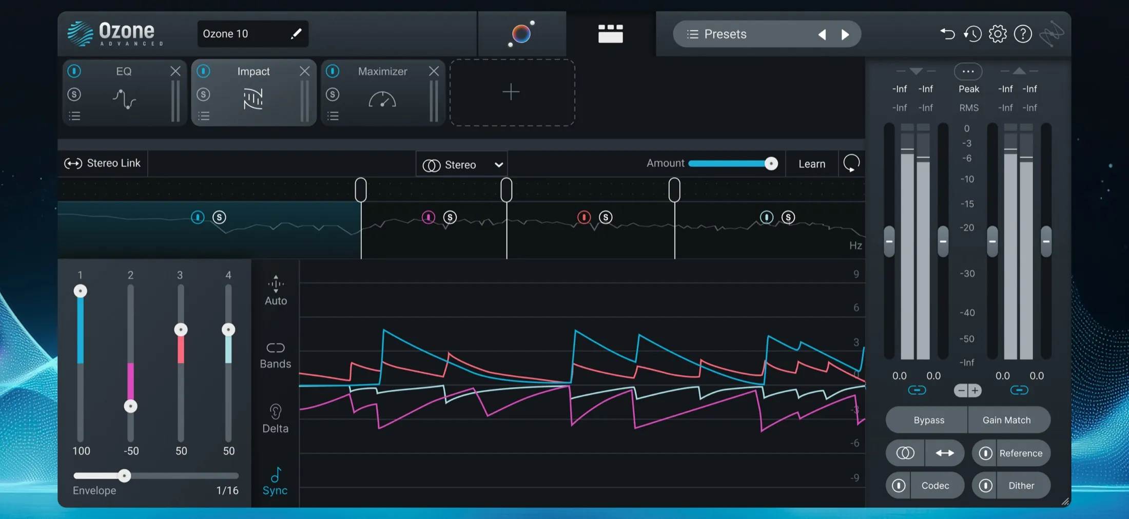Toggle band 1 blue power button

[198, 217]
